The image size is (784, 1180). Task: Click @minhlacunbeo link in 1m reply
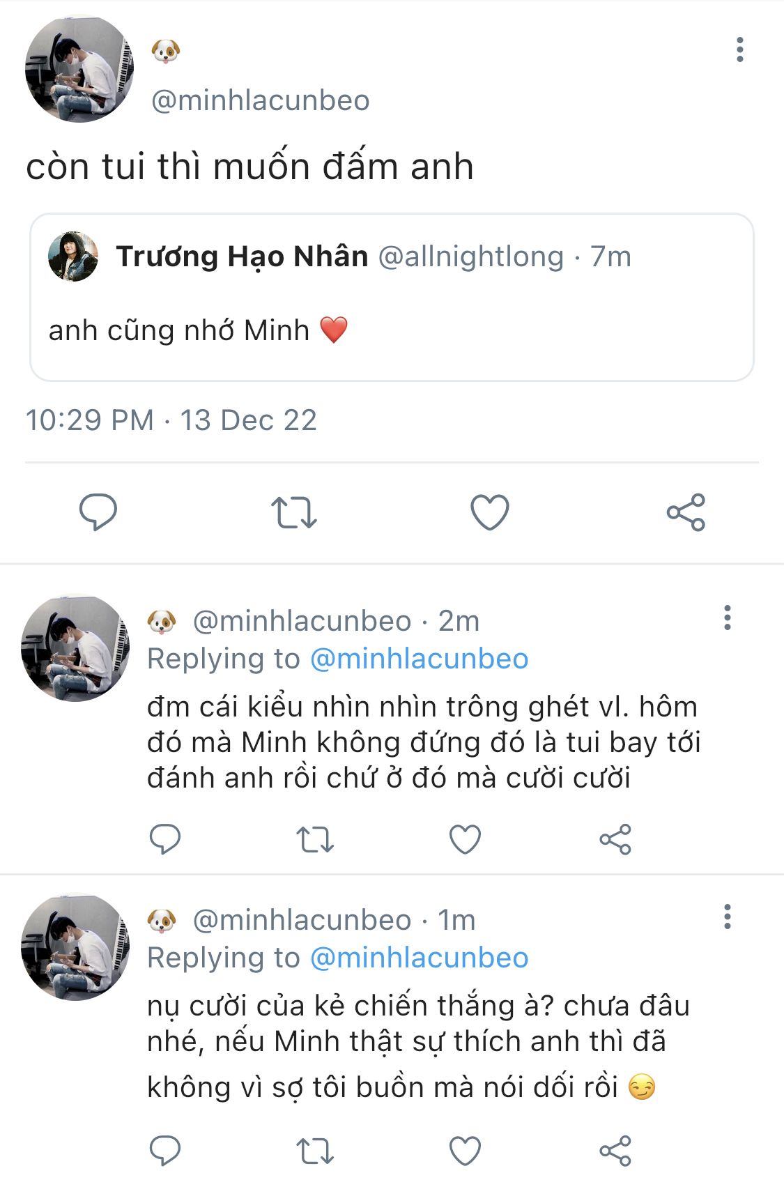(419, 958)
